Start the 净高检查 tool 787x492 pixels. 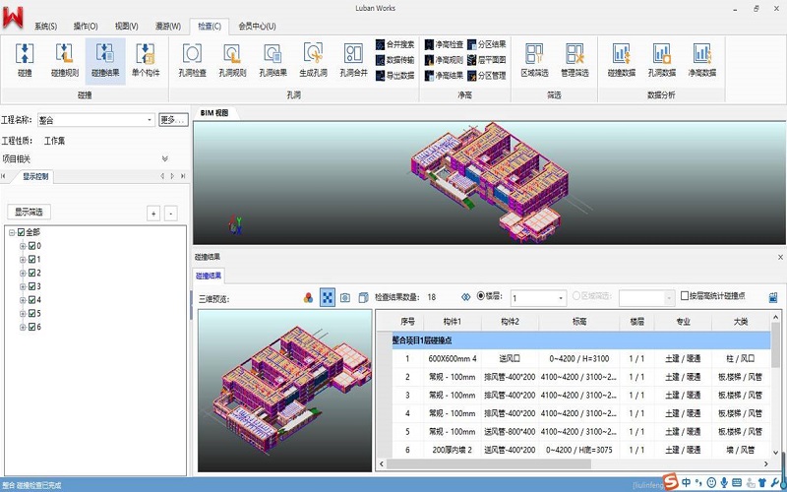click(444, 44)
